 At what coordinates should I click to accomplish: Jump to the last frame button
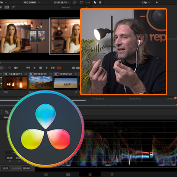click(x=53, y=68)
